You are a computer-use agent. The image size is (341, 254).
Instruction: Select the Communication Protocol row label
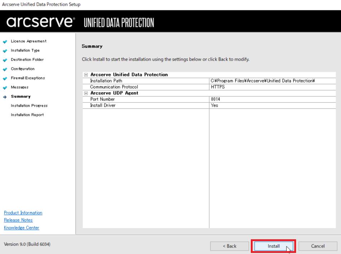click(x=114, y=87)
